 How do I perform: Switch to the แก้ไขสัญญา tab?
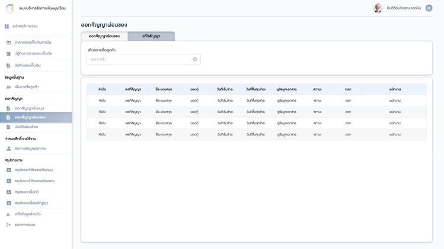pyautogui.click(x=151, y=36)
